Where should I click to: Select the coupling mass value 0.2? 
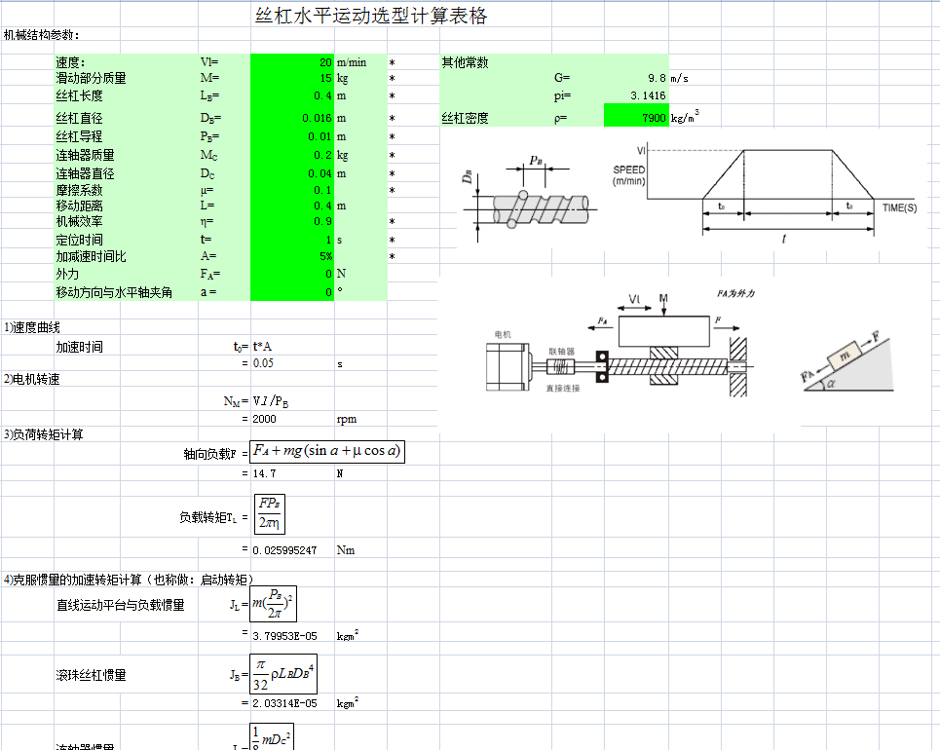point(292,155)
